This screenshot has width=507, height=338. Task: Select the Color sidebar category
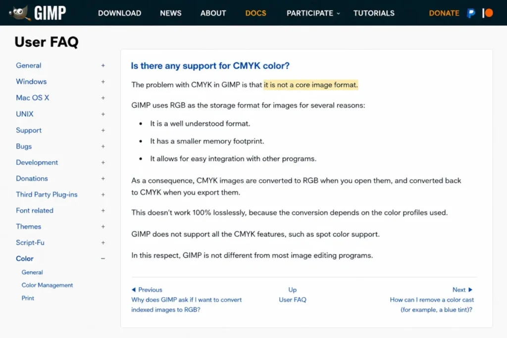coord(25,258)
